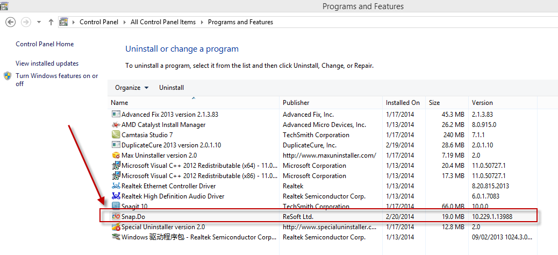This screenshot has height=255, width=558.
Task: Select DuplicateCure 2013 version 2.0.1.10
Action: 171,145
